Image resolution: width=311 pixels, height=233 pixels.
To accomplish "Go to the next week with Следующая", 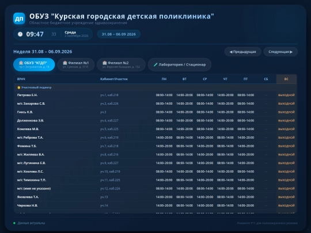I will (280, 52).
